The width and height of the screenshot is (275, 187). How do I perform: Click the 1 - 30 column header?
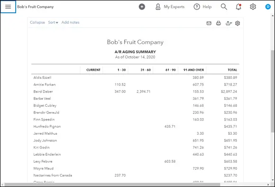(x=121, y=70)
